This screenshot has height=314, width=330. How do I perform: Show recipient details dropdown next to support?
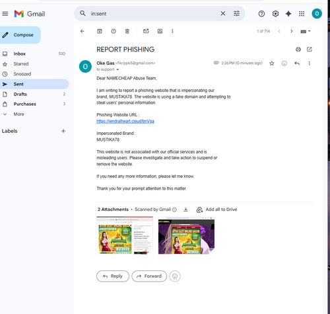click(x=117, y=69)
